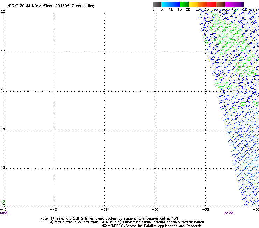Click the yellow 20-25 knots color segment
The height and width of the screenshot is (228, 259).
pyautogui.click(x=193, y=4)
